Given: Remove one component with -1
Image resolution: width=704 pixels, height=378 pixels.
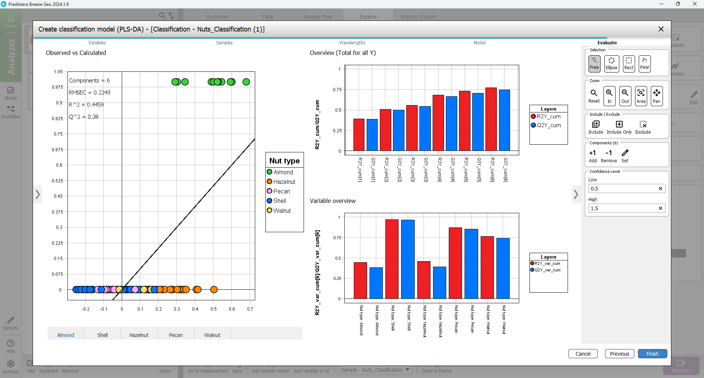Looking at the screenshot, I should [609, 156].
